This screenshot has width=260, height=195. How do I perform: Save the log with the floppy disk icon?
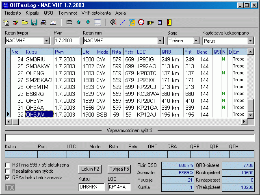pos(34,22)
